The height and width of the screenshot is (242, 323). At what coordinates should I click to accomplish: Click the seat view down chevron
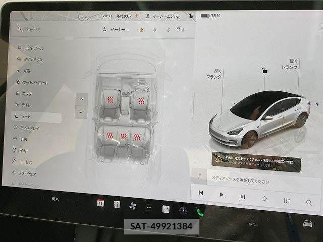click(81, 112)
